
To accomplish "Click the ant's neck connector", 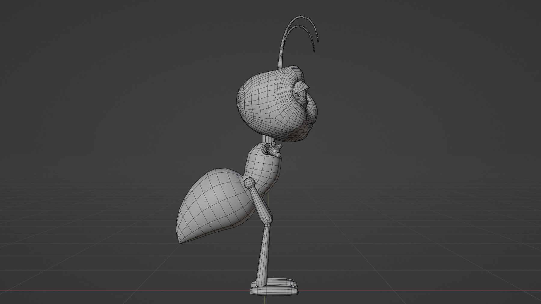I will [267, 140].
